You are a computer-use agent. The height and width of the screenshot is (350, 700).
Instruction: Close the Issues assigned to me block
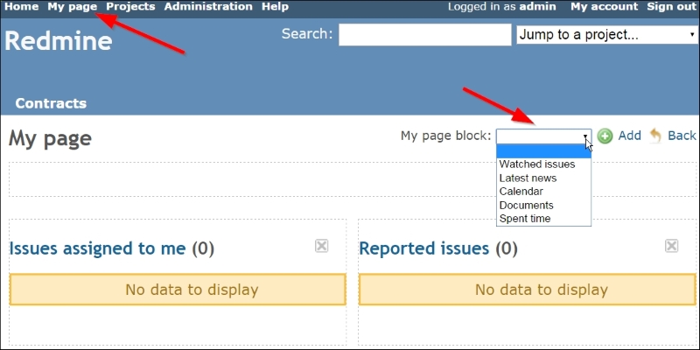click(x=321, y=246)
